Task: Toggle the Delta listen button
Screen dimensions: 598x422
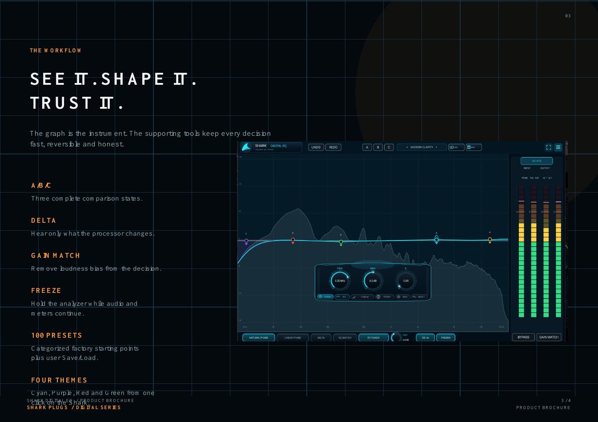Action: [x=321, y=338]
